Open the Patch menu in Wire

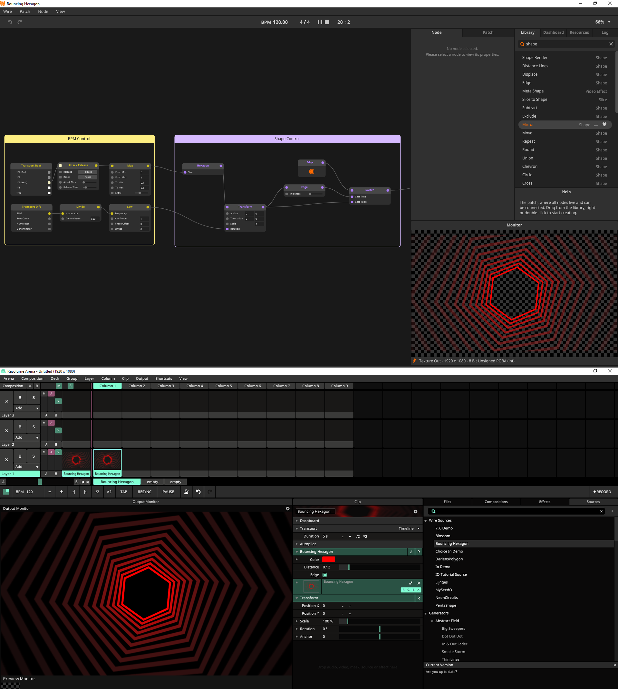(x=25, y=12)
